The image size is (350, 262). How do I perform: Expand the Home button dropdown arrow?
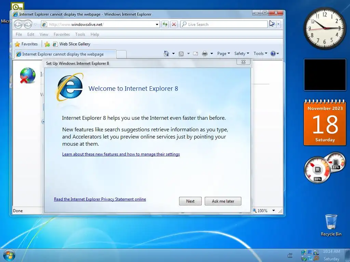[x=173, y=54]
